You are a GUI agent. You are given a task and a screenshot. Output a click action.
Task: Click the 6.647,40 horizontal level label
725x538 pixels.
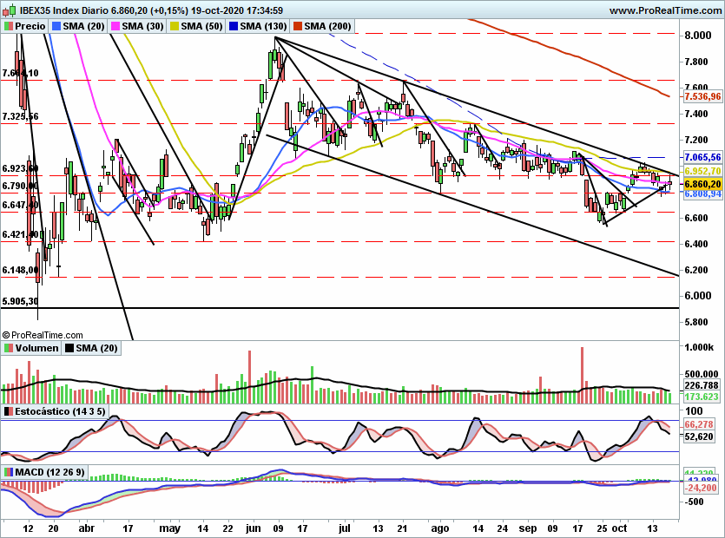tap(20, 205)
